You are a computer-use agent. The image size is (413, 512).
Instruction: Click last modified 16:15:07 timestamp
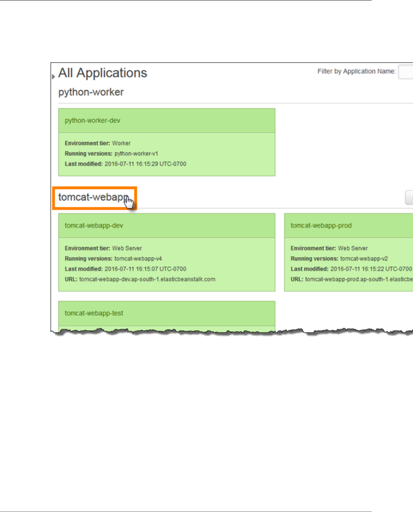coord(145,269)
